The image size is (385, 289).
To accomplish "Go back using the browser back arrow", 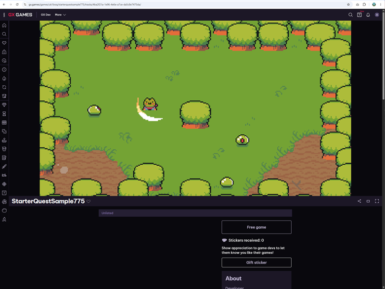I will click(4, 4).
